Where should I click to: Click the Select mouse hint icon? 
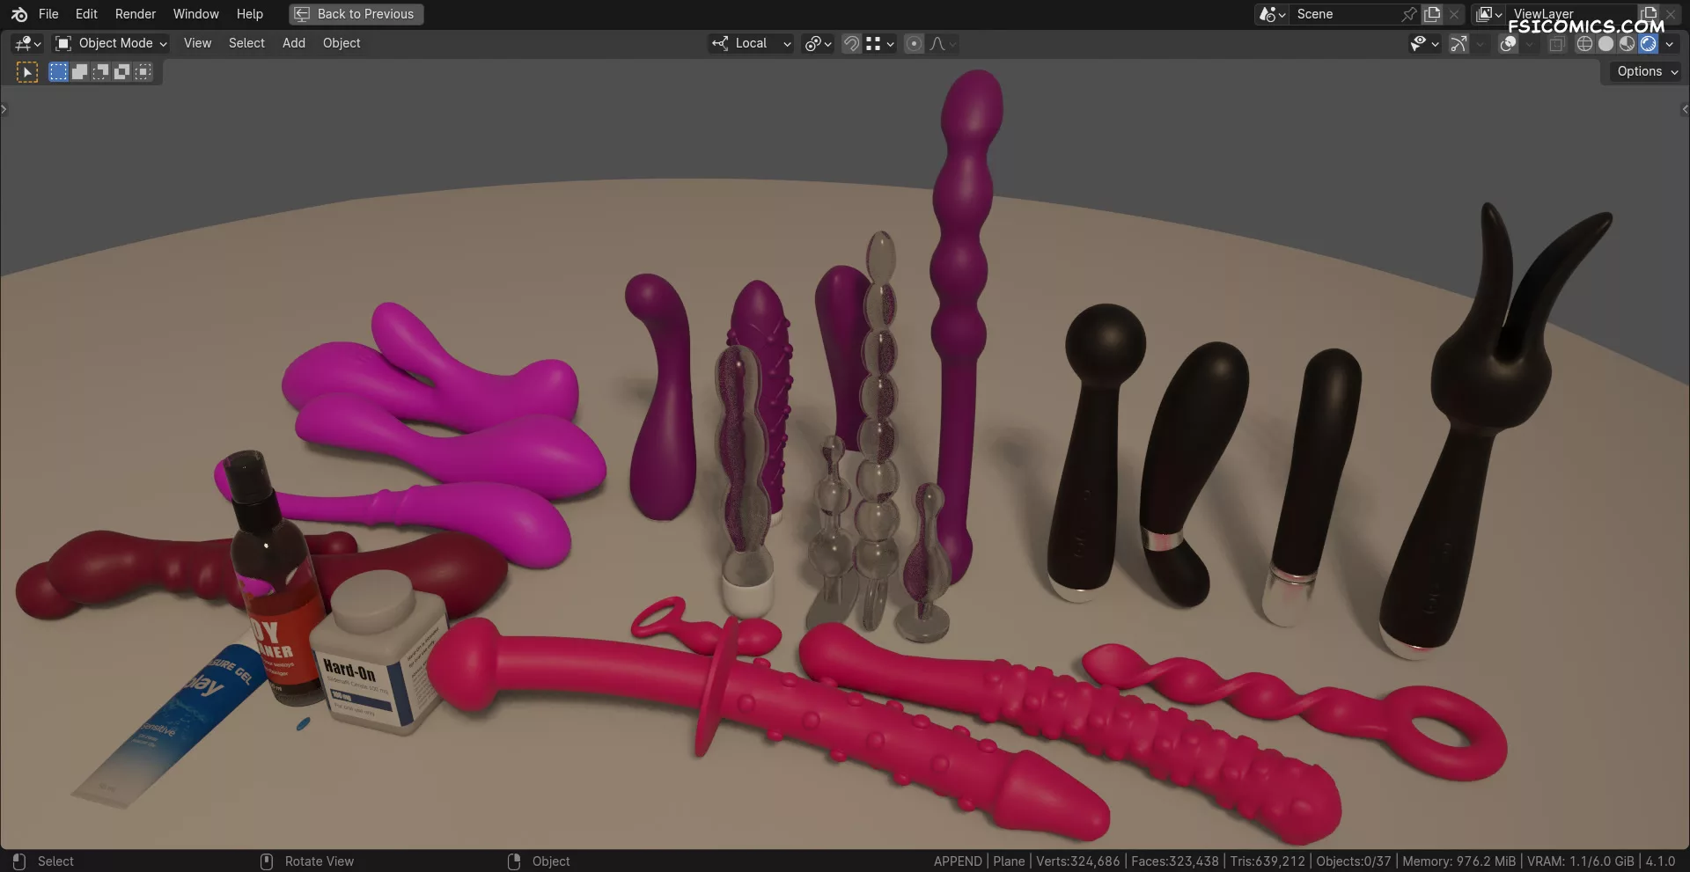click(x=19, y=861)
